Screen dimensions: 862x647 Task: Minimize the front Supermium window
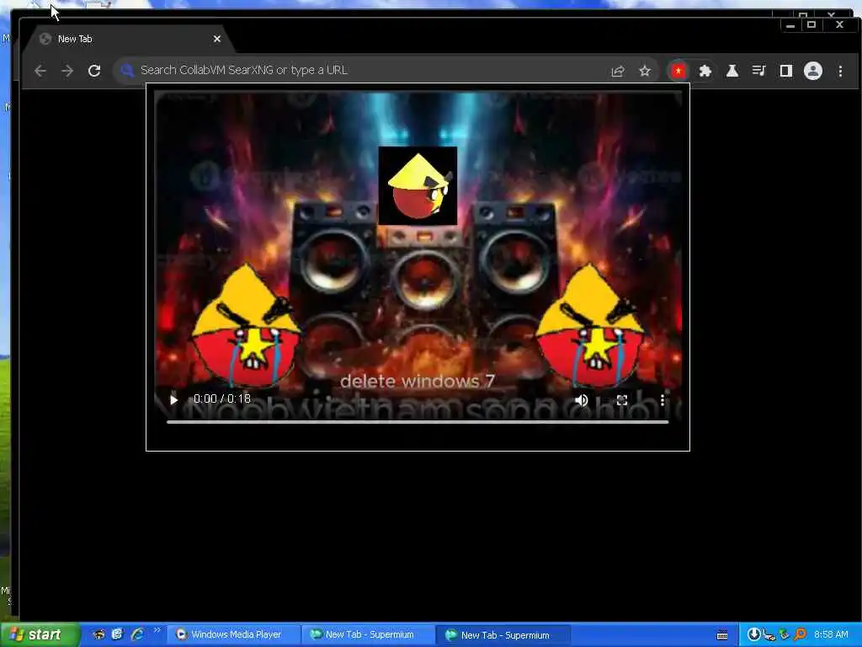click(x=790, y=24)
